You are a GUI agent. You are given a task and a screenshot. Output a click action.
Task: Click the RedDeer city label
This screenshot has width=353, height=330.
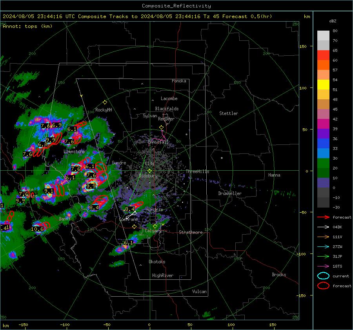[166, 119]
